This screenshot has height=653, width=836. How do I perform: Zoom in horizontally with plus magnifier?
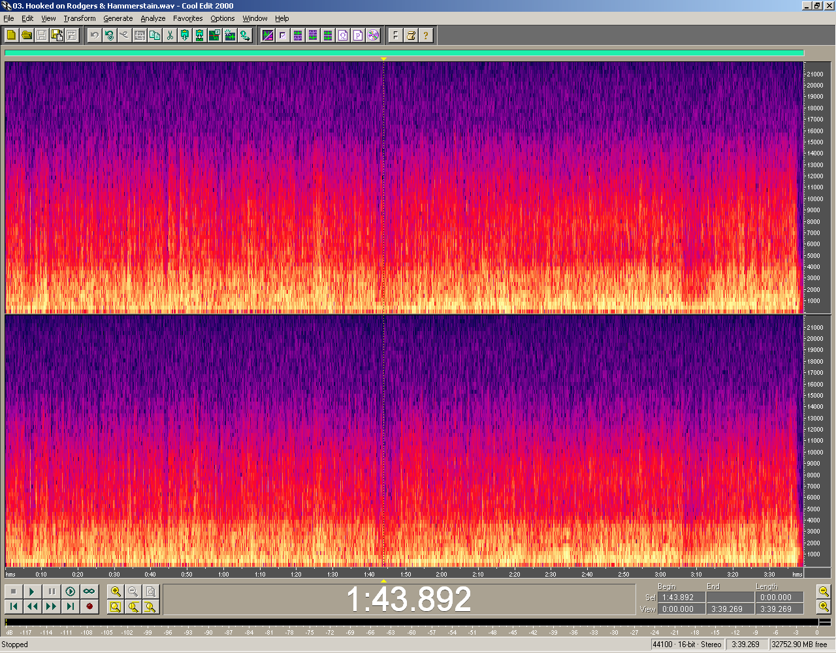point(116,592)
